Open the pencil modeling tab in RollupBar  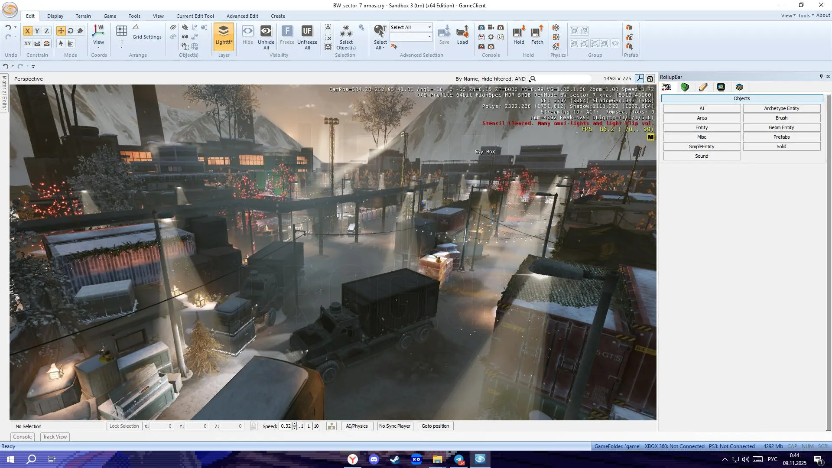(x=703, y=87)
